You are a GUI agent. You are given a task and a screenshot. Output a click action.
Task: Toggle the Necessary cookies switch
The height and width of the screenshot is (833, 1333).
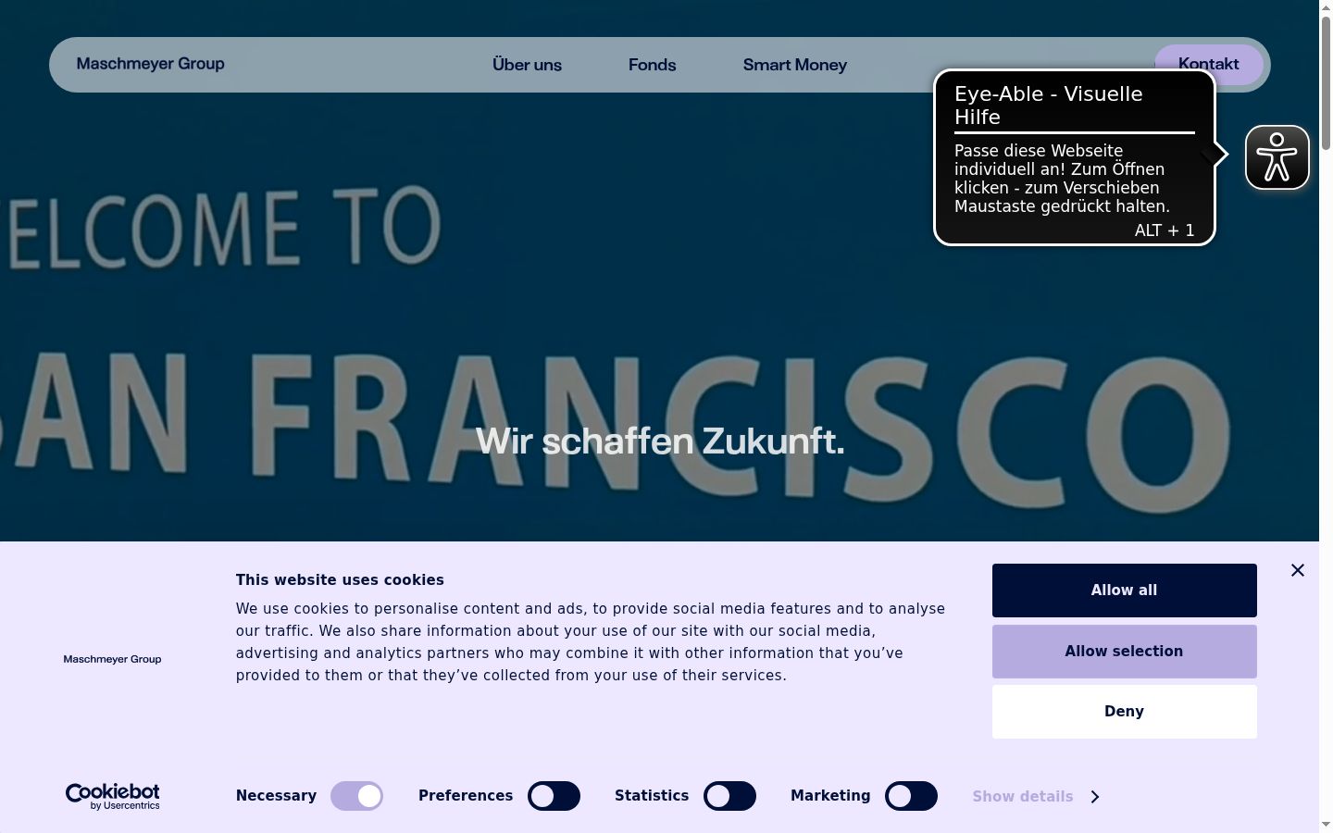coord(357,796)
